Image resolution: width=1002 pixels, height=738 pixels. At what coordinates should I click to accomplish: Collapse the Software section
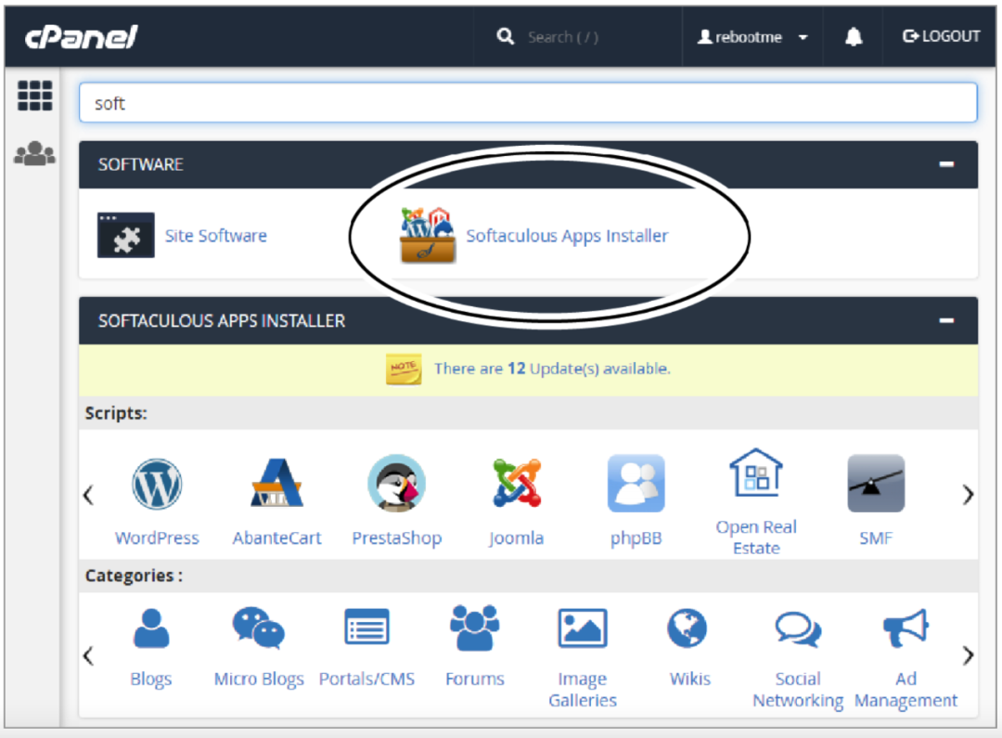tap(946, 164)
